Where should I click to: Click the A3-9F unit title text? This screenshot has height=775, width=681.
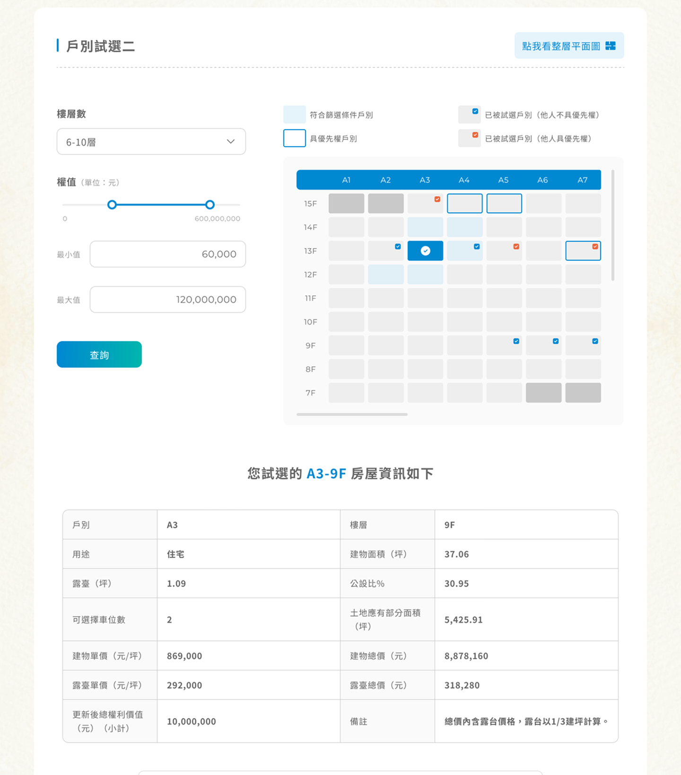coord(326,473)
